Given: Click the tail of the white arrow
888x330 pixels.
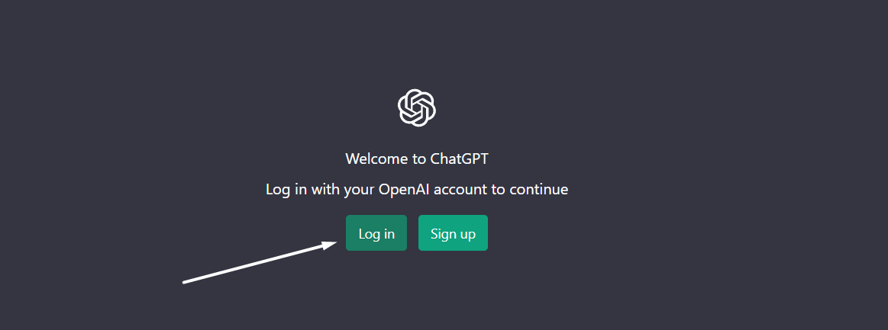Looking at the screenshot, I should (186, 282).
